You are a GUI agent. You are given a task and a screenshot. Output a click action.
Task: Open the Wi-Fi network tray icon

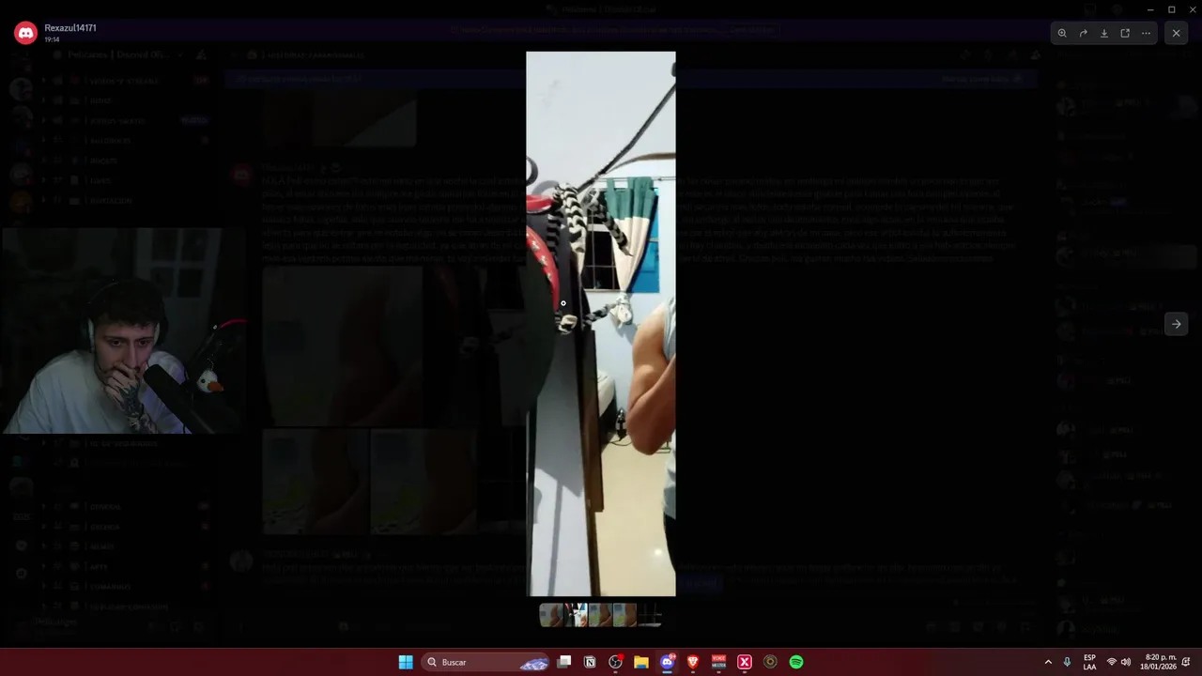(x=1111, y=662)
